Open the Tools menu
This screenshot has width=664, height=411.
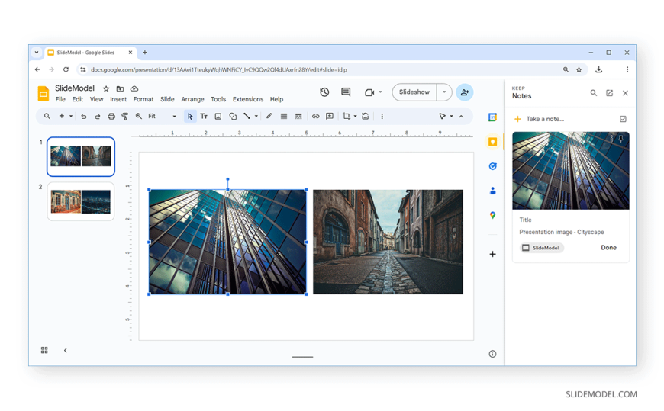(x=218, y=99)
